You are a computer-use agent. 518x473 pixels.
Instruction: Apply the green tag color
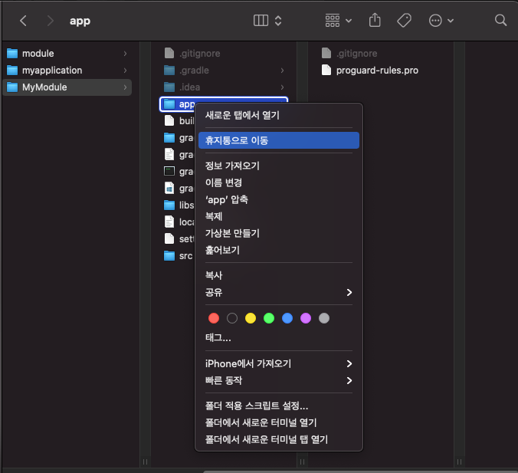click(269, 318)
